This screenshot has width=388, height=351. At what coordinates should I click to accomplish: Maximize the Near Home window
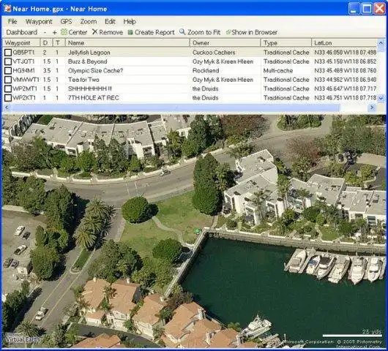(x=367, y=9)
